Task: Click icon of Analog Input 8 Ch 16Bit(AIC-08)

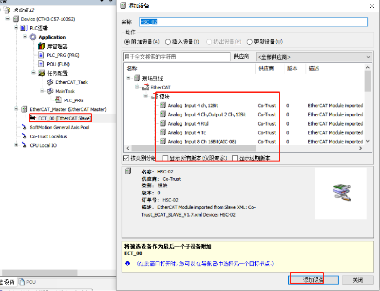Action: click(163, 142)
